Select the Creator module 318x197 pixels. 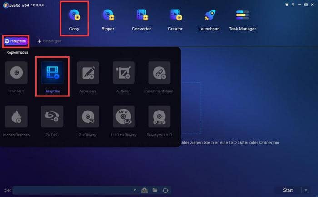175,20
